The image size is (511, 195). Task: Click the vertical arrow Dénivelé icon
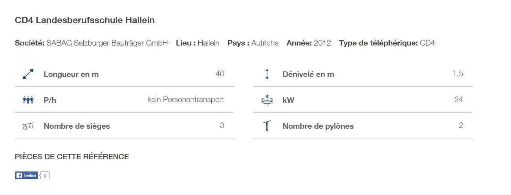click(267, 74)
